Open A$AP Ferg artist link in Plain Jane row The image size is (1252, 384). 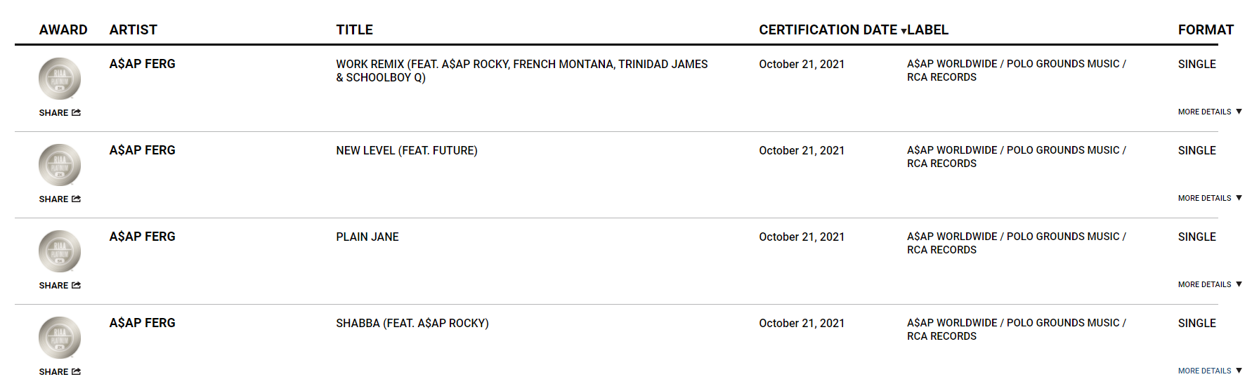142,237
